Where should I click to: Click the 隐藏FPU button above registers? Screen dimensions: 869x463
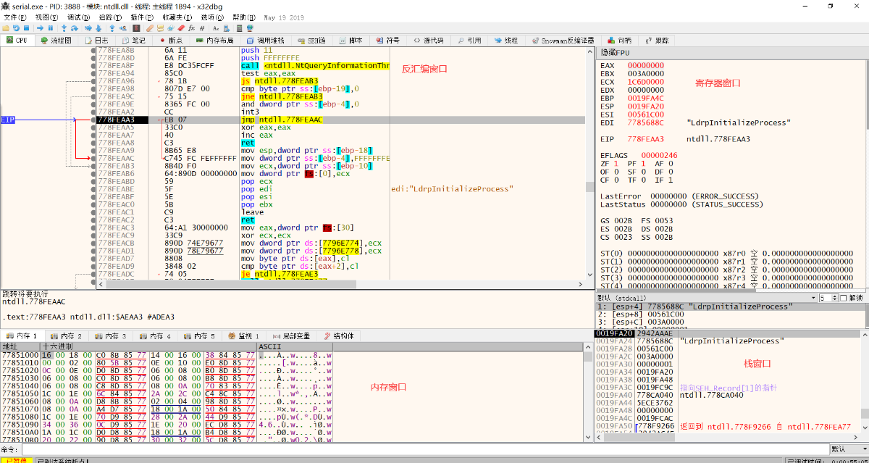point(616,52)
